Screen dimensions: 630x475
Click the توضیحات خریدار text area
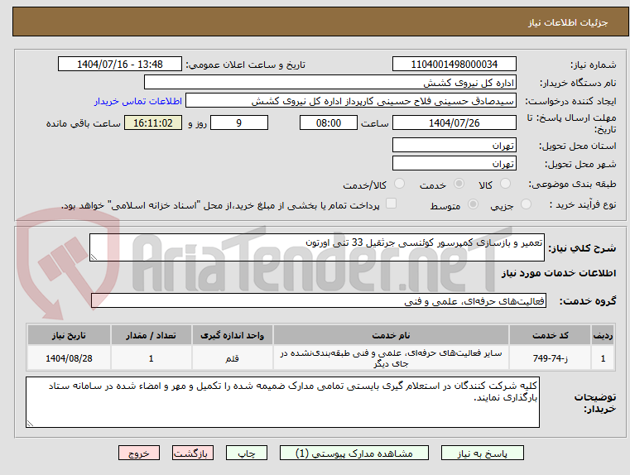(x=282, y=402)
